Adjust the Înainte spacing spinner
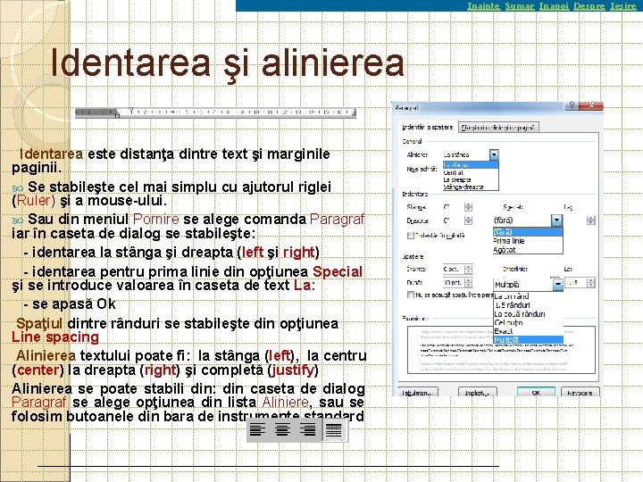643x482 pixels. [468, 270]
